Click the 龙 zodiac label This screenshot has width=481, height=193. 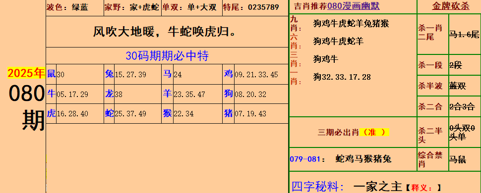point(109,94)
